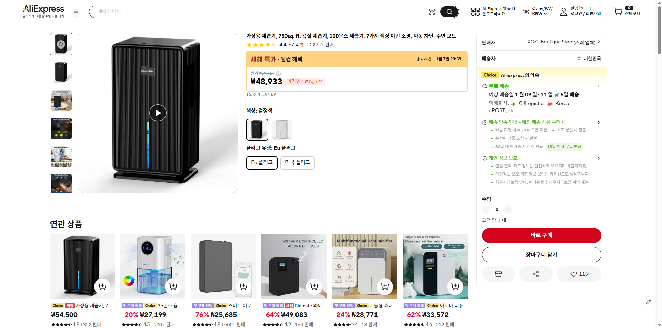Select the 미국 플러그 plug option
The height and width of the screenshot is (328, 662).
coord(297,162)
